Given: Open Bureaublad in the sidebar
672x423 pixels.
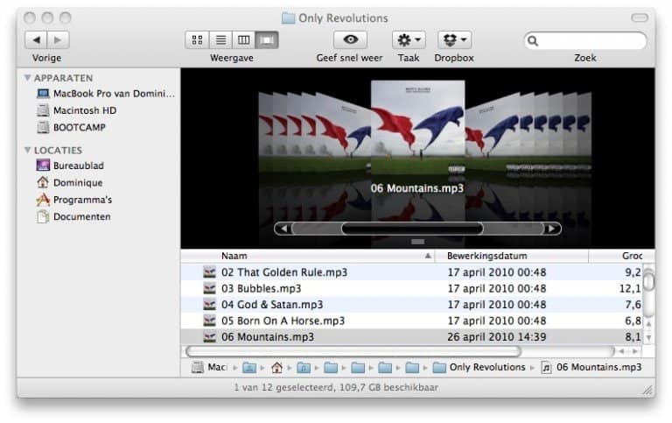Looking at the screenshot, I should pos(70,166).
